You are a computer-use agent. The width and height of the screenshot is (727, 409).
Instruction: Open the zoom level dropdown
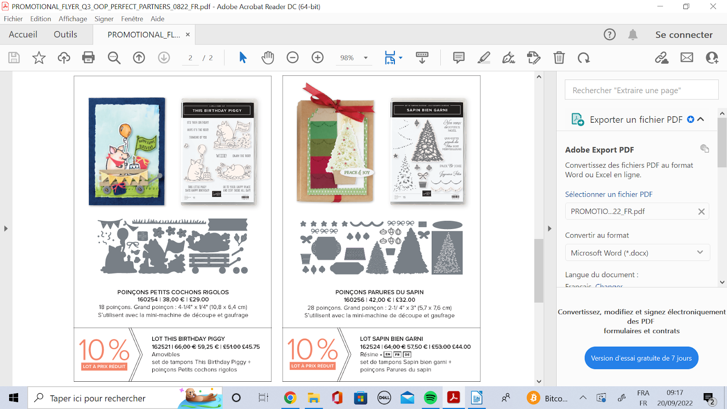coord(366,58)
